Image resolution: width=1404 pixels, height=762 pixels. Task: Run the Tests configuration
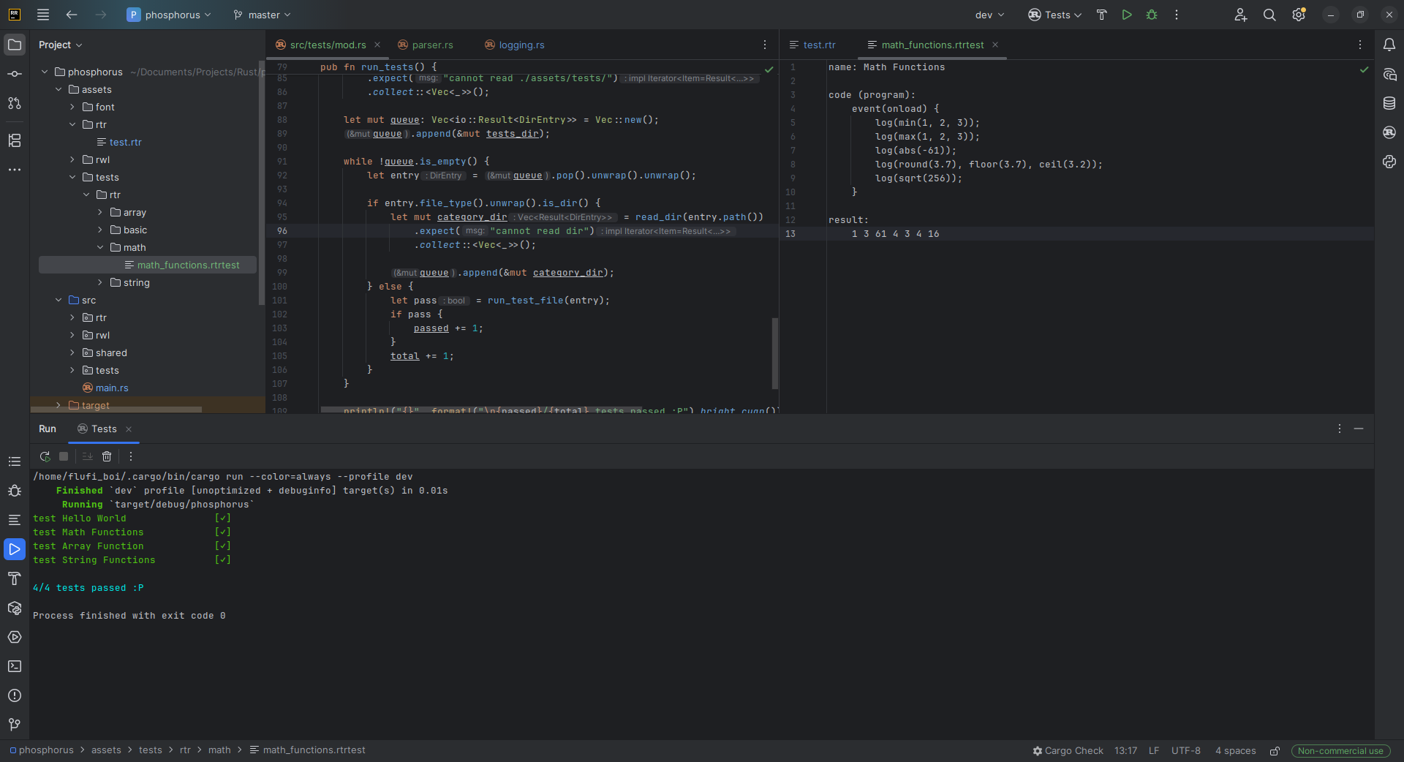[1127, 15]
